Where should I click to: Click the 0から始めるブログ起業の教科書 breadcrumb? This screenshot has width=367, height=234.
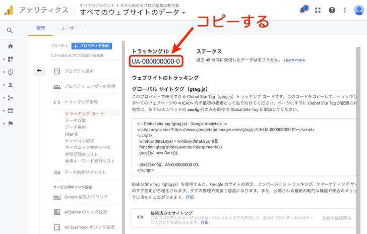point(150,5)
